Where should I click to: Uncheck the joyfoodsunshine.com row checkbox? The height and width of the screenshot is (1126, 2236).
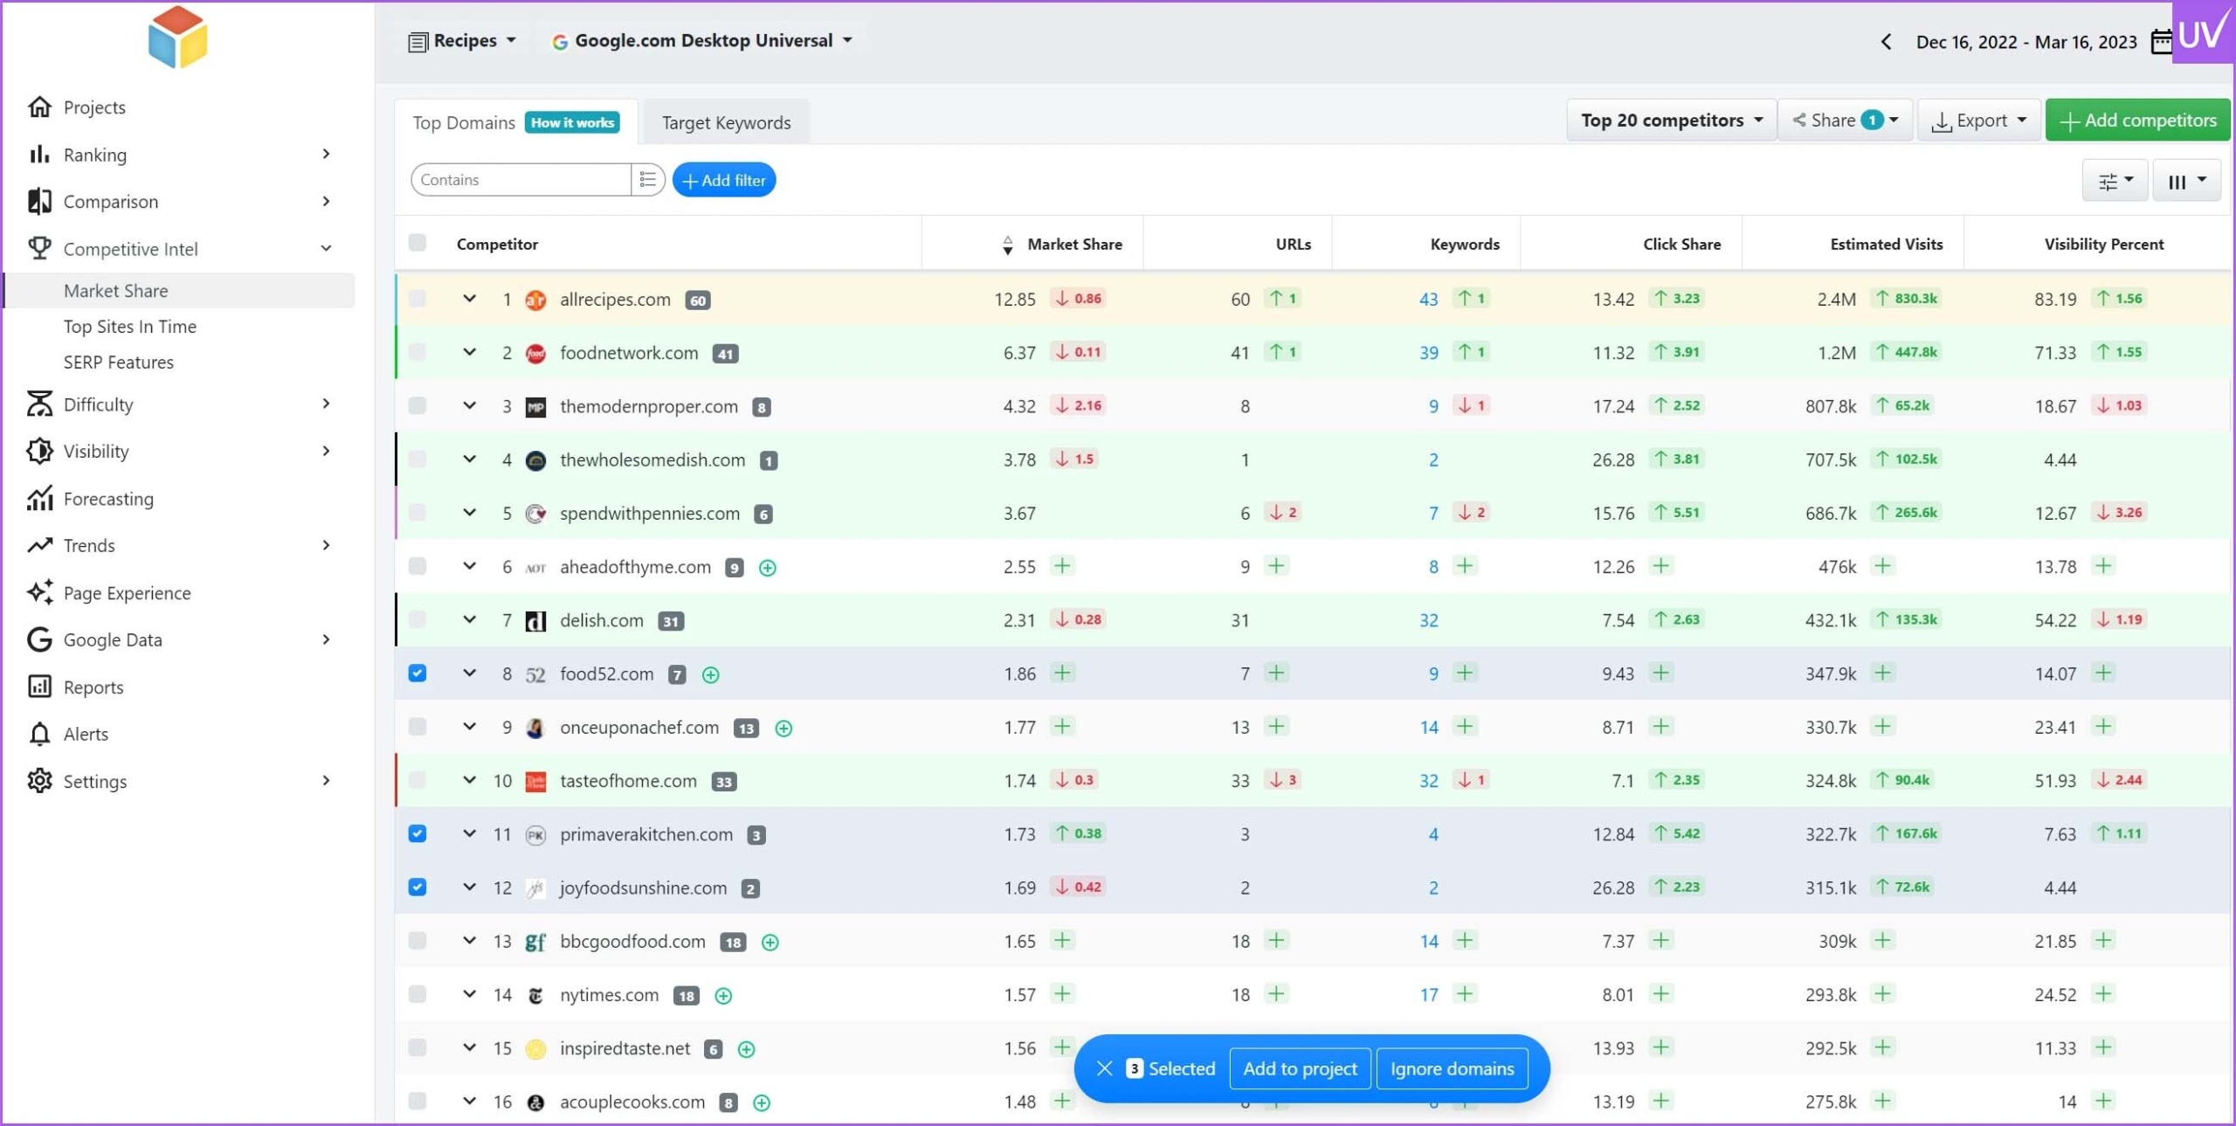point(418,887)
